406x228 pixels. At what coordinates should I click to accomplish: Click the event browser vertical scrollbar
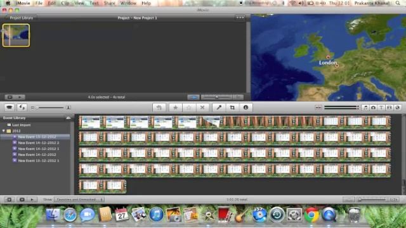pyautogui.click(x=403, y=155)
